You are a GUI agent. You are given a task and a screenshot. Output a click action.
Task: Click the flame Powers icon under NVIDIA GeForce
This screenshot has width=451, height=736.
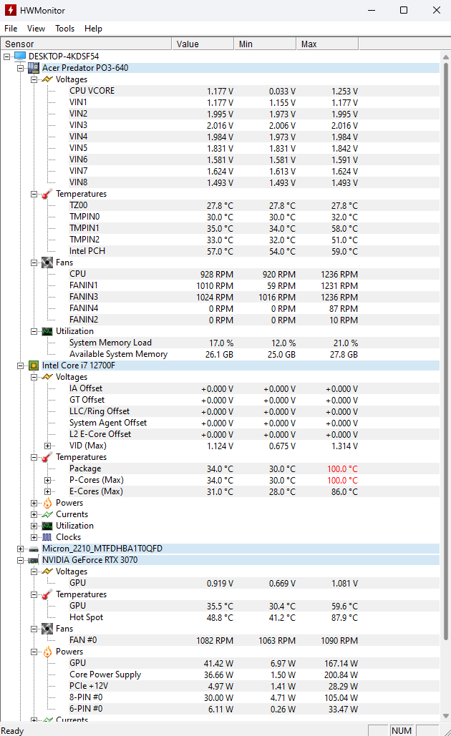[47, 652]
